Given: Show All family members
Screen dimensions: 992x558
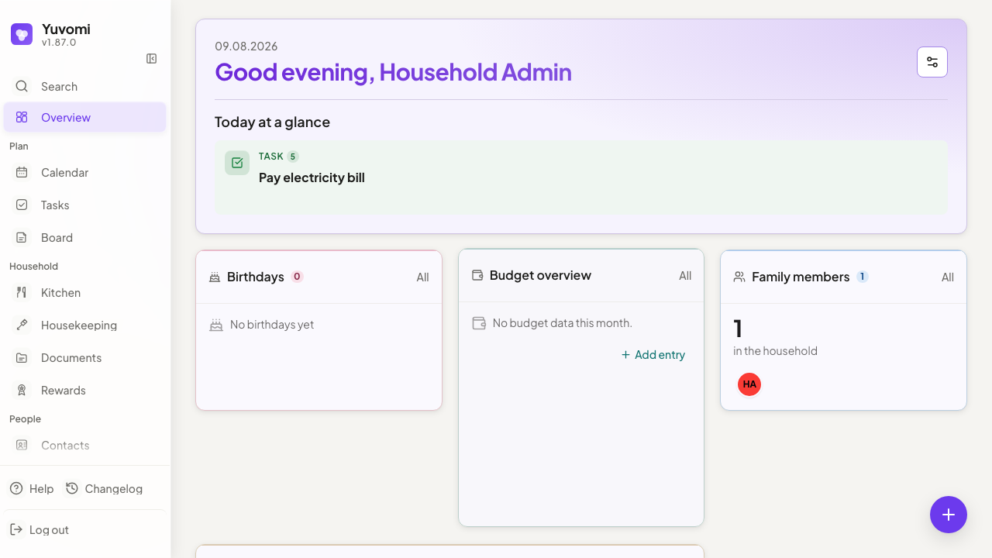Looking at the screenshot, I should pyautogui.click(x=948, y=277).
